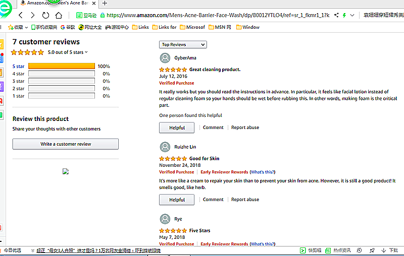The height and width of the screenshot is (256, 404).
Task: Expand the 5.0 out of 5 stars popover
Action: [68, 52]
